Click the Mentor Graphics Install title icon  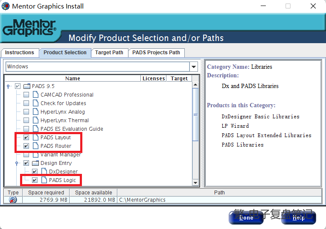pyautogui.click(x=6, y=6)
